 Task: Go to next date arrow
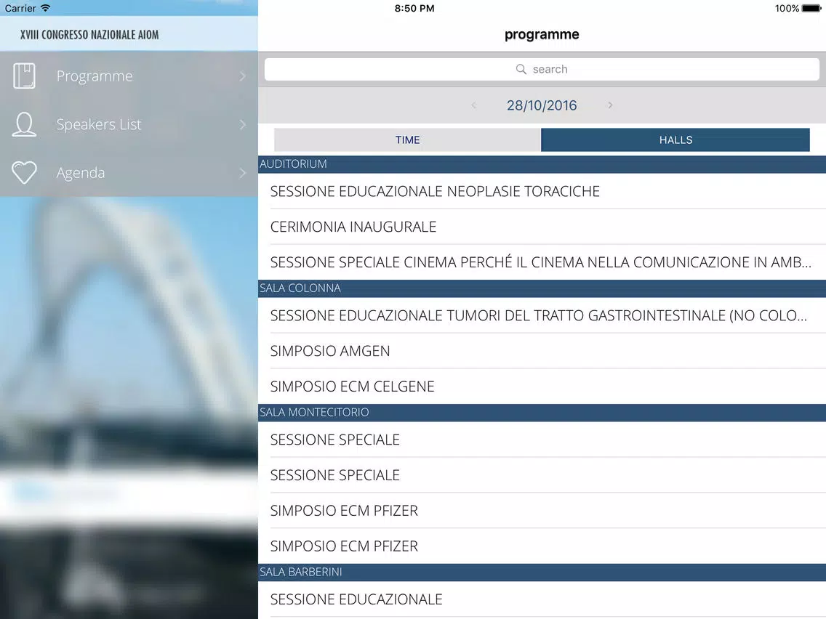pyautogui.click(x=610, y=105)
